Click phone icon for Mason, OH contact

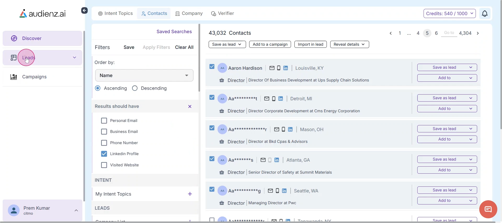(283, 130)
